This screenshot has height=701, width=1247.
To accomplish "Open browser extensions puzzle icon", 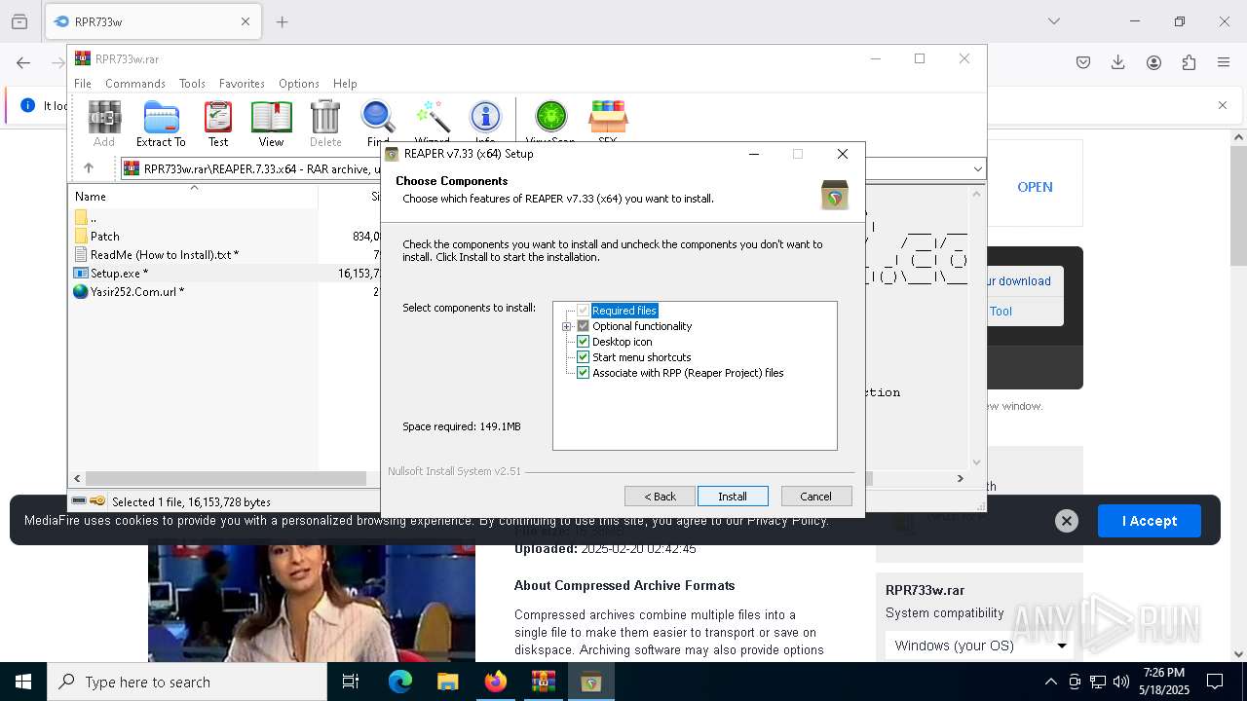I will pos(1189,62).
